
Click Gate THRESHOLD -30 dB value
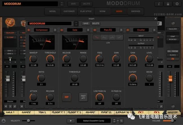(x=74, y=85)
